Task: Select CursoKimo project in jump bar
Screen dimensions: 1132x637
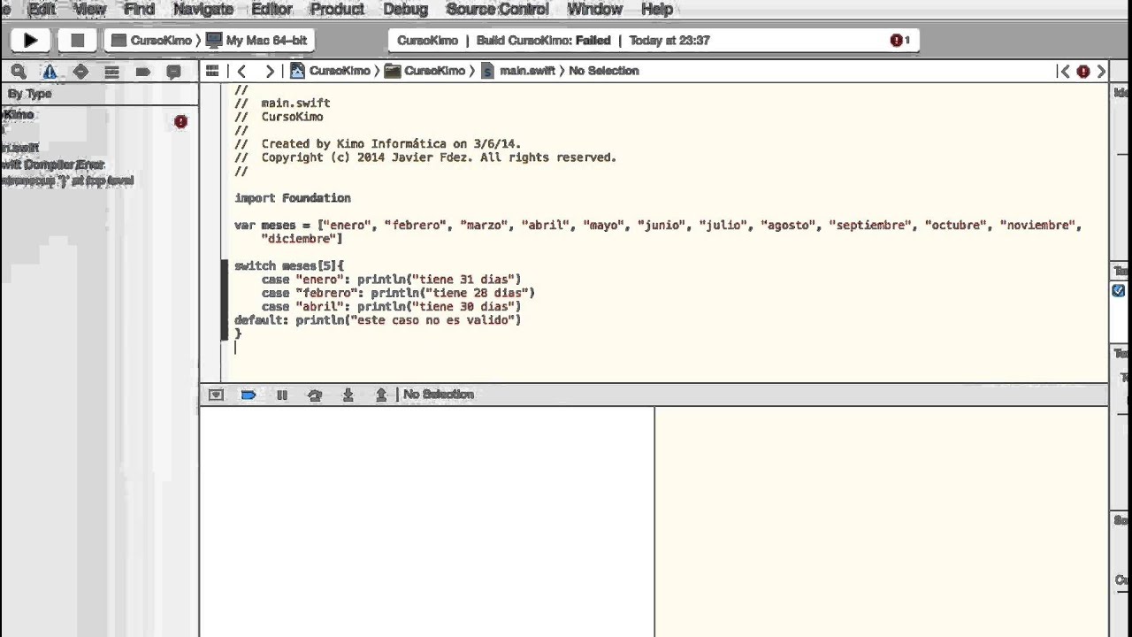Action: coord(331,71)
